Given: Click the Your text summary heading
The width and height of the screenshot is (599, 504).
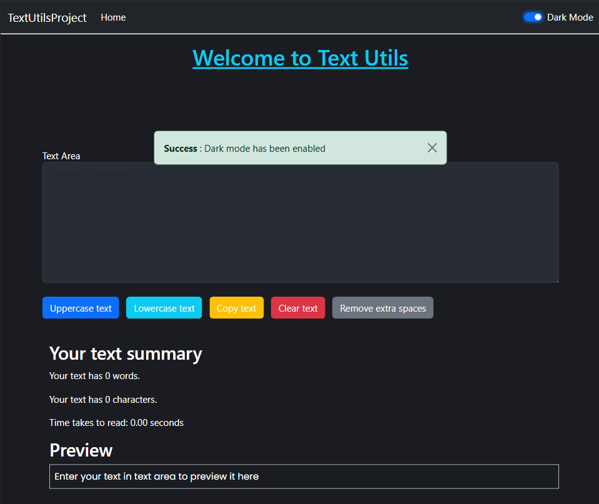Looking at the screenshot, I should 126,353.
